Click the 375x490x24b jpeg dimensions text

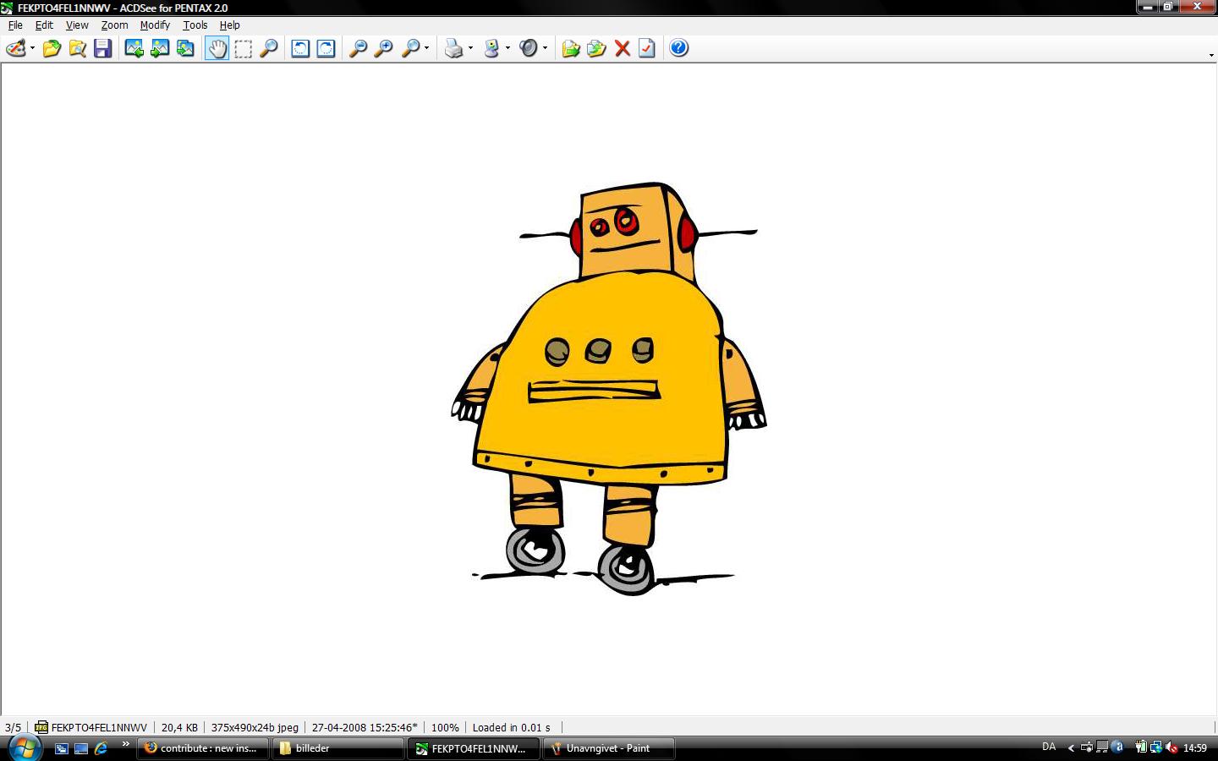[x=255, y=727]
